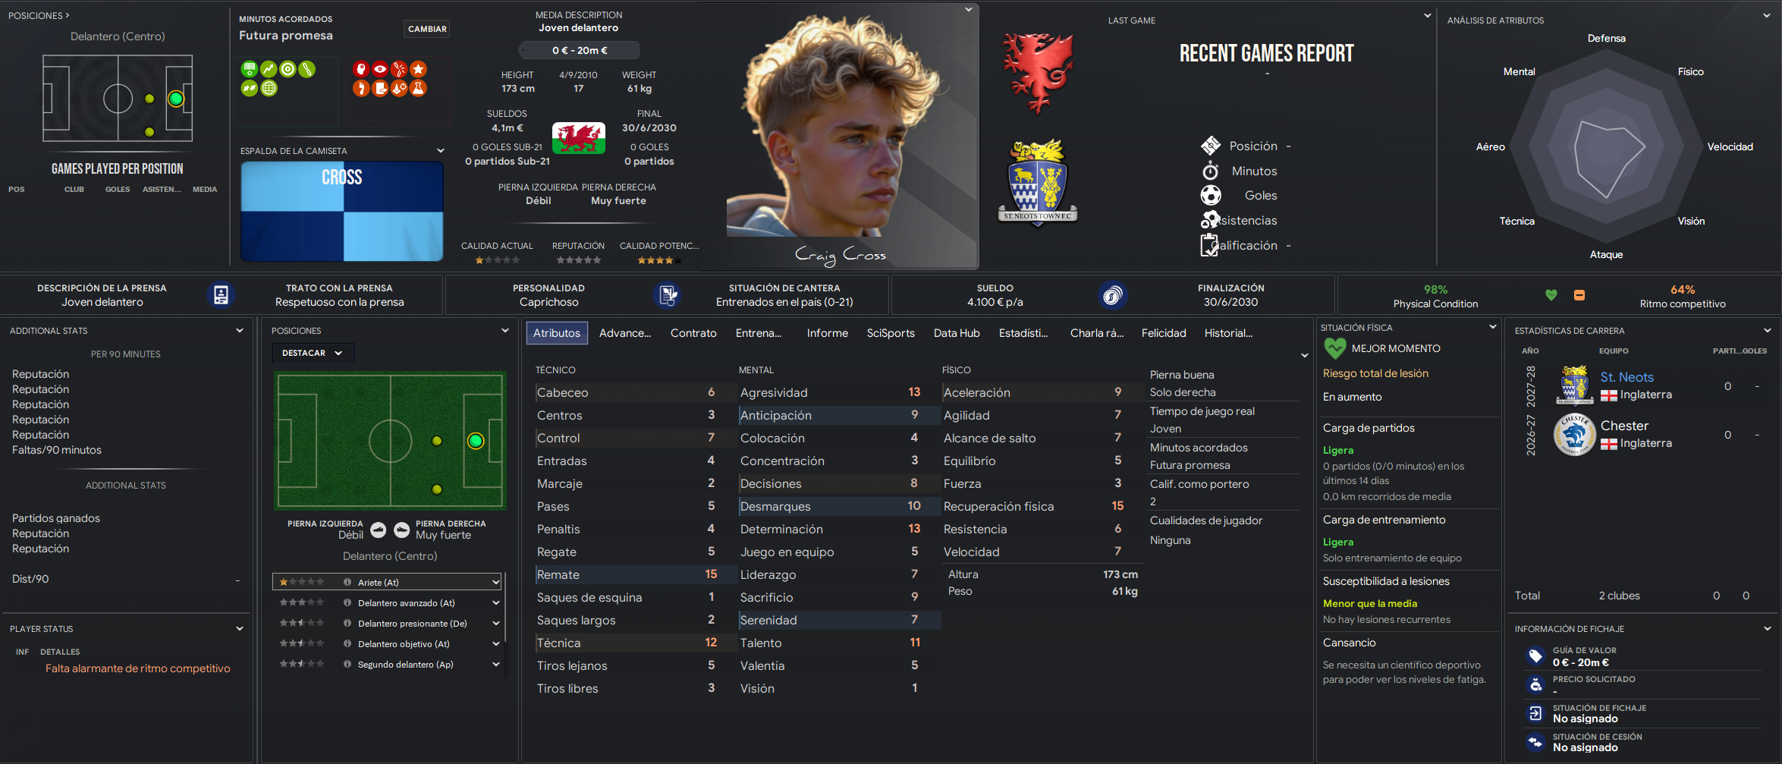
Task: Click the orange flask weakness icon
Action: 418,88
